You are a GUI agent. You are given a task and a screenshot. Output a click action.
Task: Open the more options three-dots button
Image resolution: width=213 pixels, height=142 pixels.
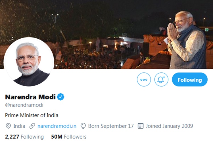(x=144, y=80)
